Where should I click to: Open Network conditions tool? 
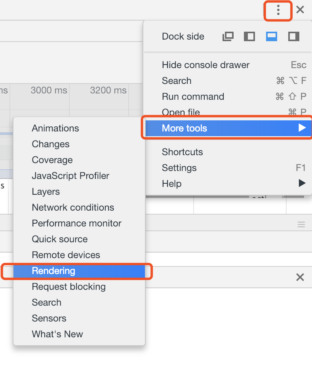tap(73, 207)
